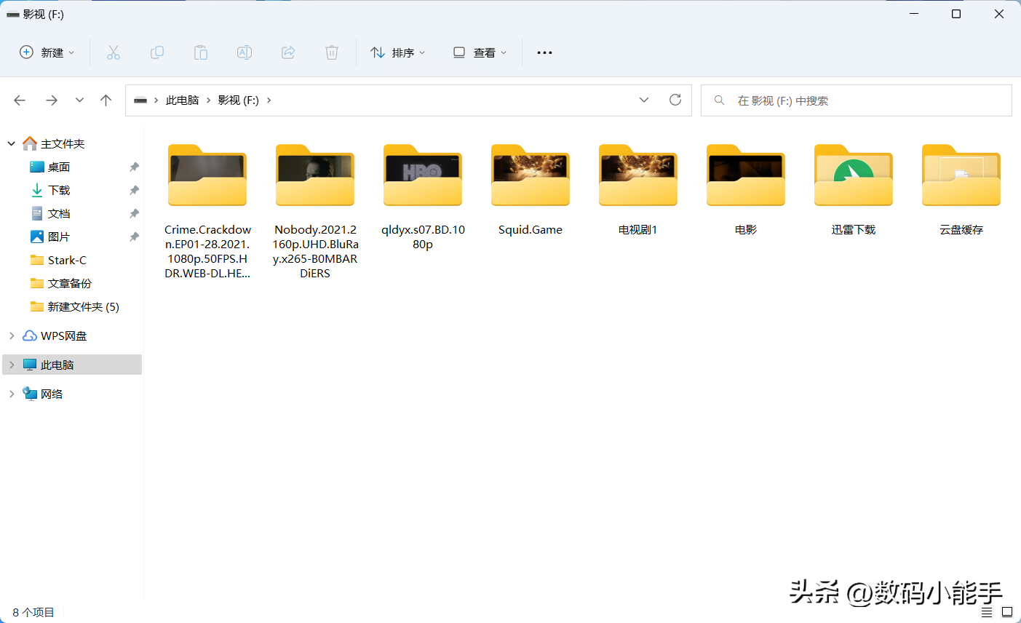Expand the WPS网盘 tree node

(12, 336)
